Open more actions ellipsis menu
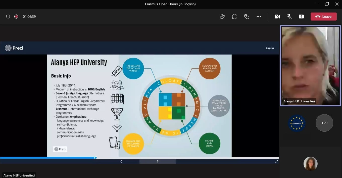The image size is (342, 178). tap(259, 17)
